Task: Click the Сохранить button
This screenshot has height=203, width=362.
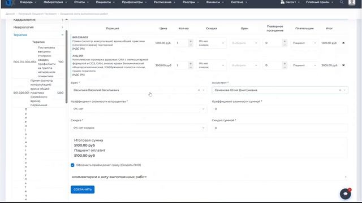Action: click(x=83, y=189)
